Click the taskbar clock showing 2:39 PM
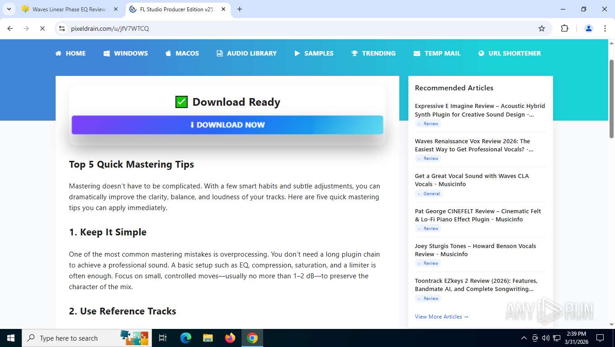This screenshot has height=347, width=615. point(576,338)
